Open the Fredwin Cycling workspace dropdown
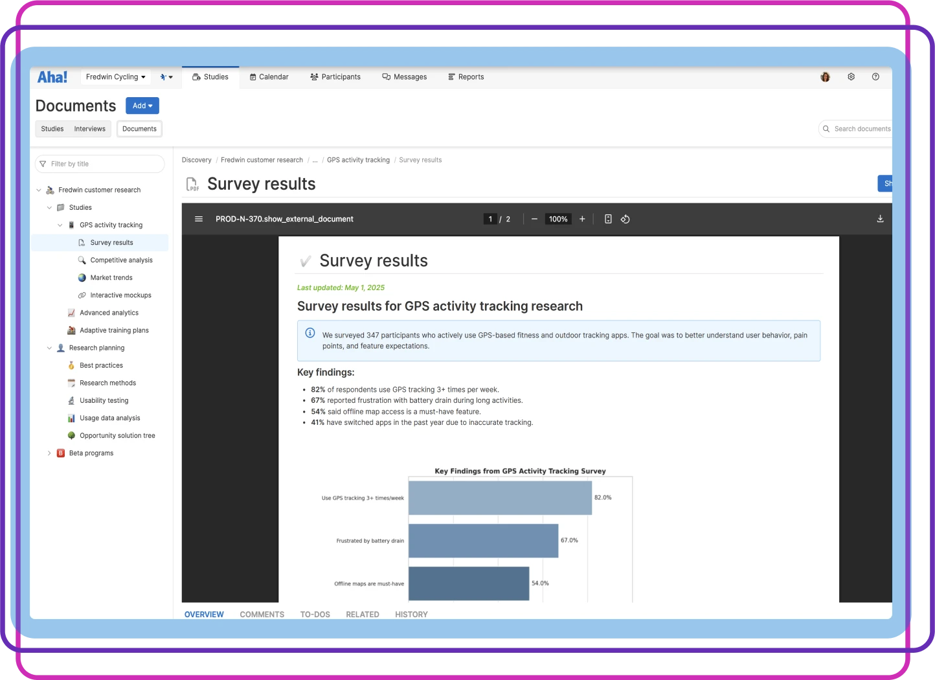935x680 pixels. 116,77
